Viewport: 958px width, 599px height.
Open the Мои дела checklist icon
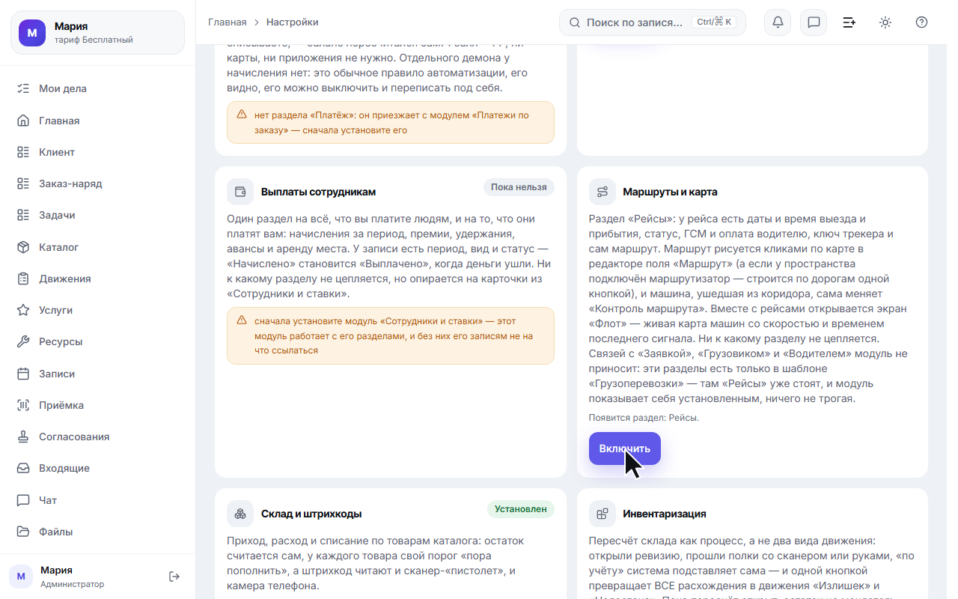pyautogui.click(x=23, y=88)
